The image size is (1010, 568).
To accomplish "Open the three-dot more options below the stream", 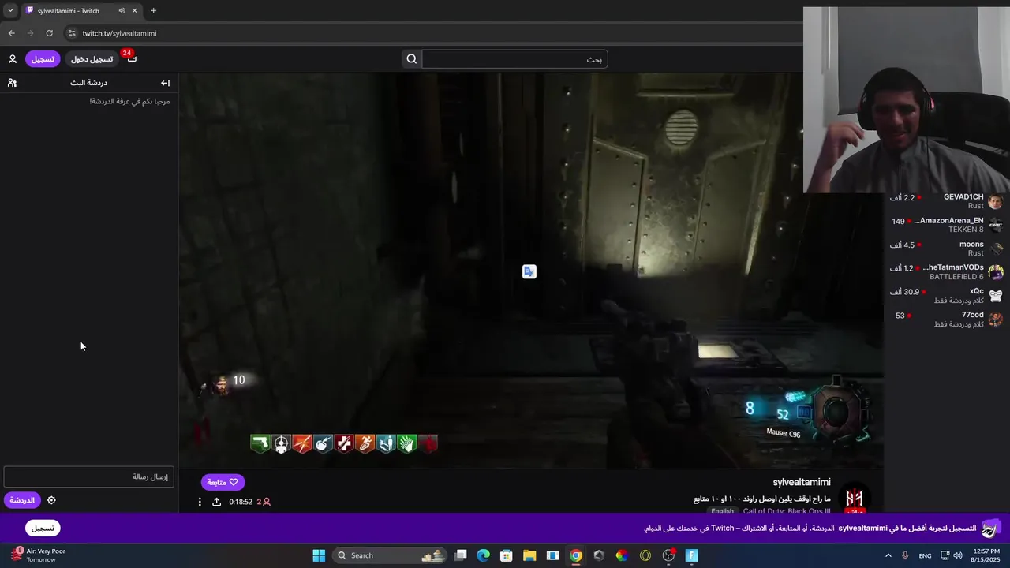I will pyautogui.click(x=200, y=502).
